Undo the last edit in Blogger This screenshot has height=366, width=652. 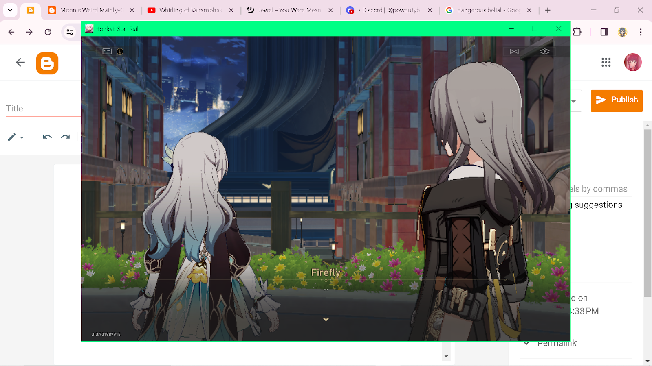coord(47,137)
